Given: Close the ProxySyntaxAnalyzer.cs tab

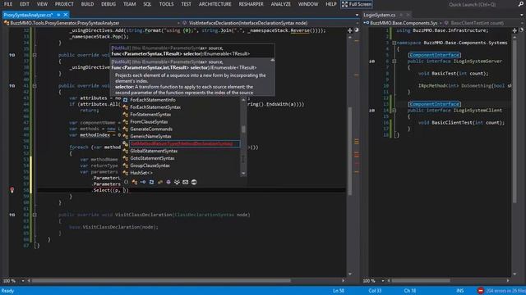Looking at the screenshot, I should 66,15.
